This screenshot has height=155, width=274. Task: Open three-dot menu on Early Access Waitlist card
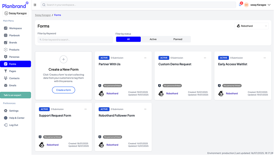265,58
